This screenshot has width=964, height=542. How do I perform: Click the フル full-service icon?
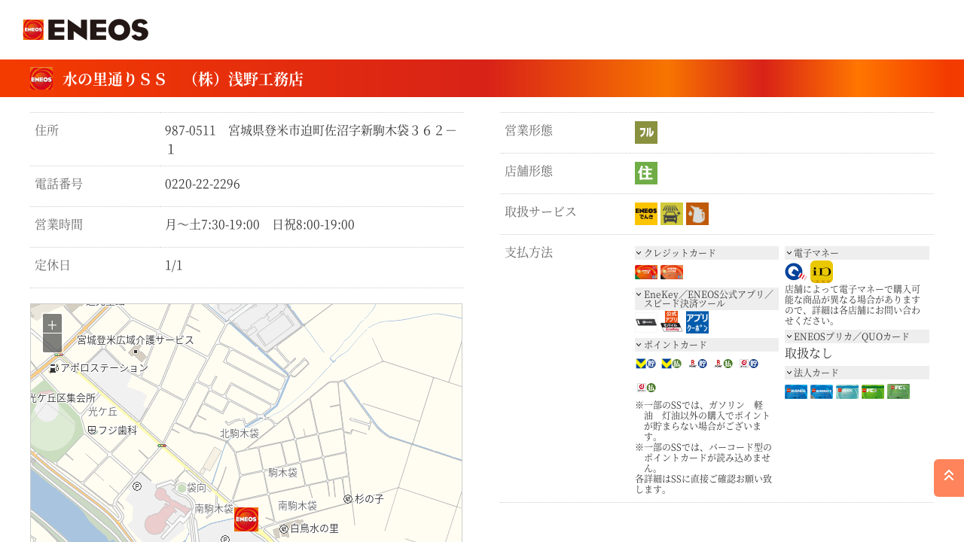point(645,132)
